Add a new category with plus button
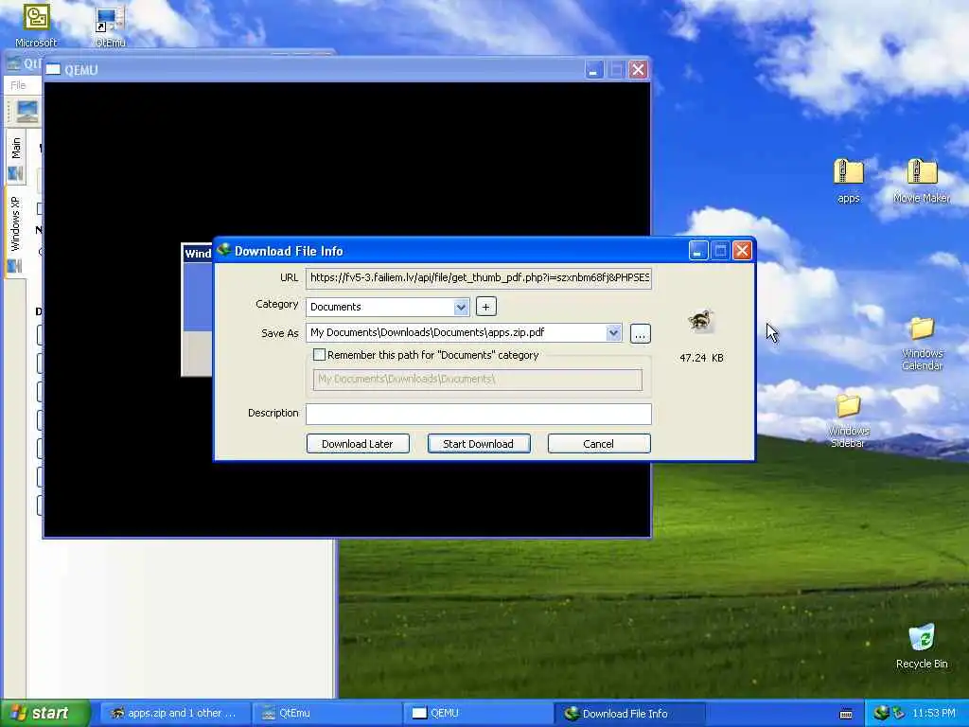 point(485,307)
